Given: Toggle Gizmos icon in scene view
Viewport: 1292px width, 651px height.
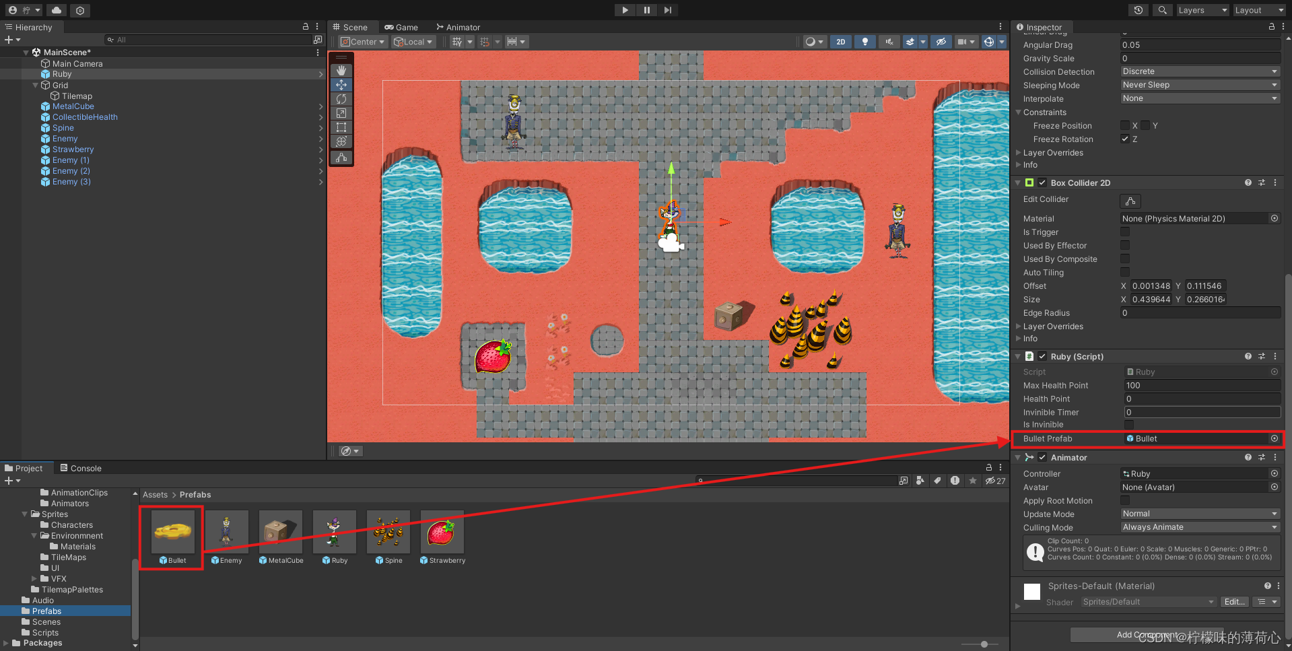Looking at the screenshot, I should [989, 42].
